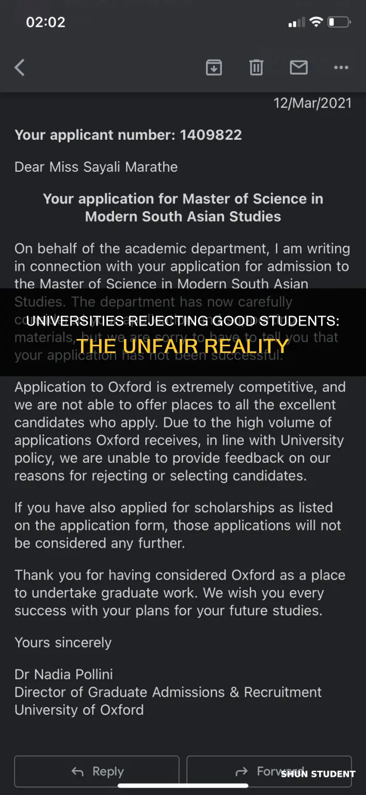Tap the scholarships paragraph text
366x795 pixels.
[178, 525]
